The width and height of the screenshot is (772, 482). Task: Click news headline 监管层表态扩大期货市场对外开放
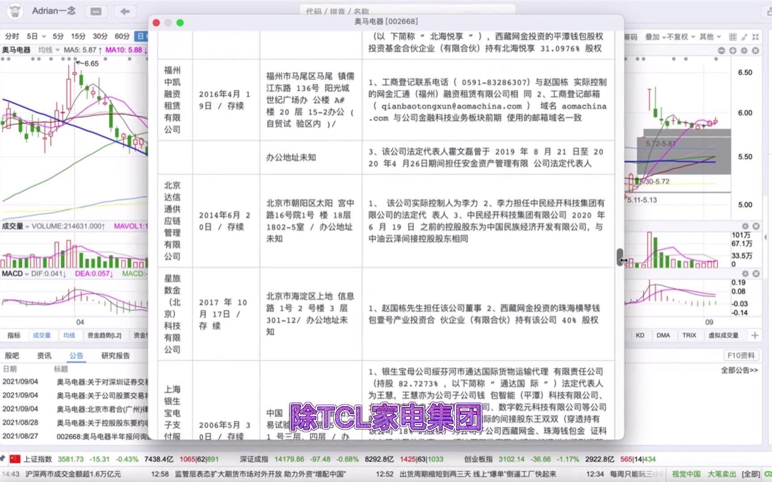[x=260, y=474]
